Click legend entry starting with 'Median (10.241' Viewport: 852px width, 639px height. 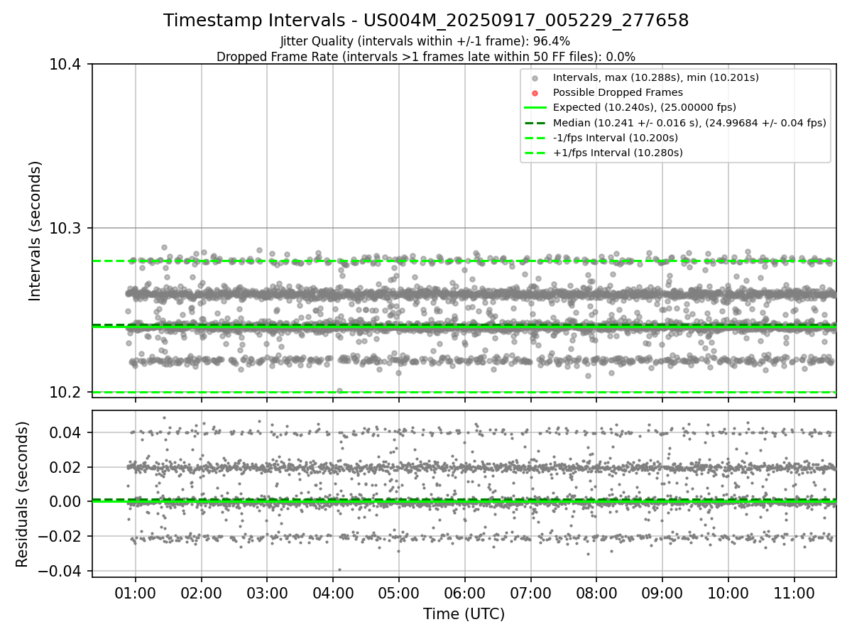click(x=689, y=122)
